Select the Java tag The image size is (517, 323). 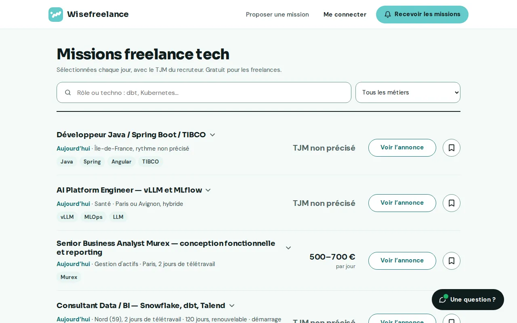point(67,162)
